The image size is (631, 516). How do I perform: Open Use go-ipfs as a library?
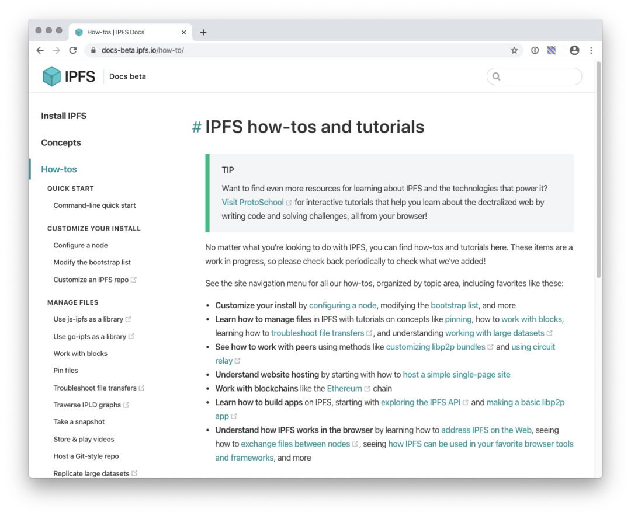93,336
